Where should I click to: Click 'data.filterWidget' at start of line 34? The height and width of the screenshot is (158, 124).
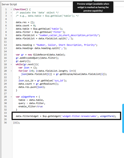[27, 116]
